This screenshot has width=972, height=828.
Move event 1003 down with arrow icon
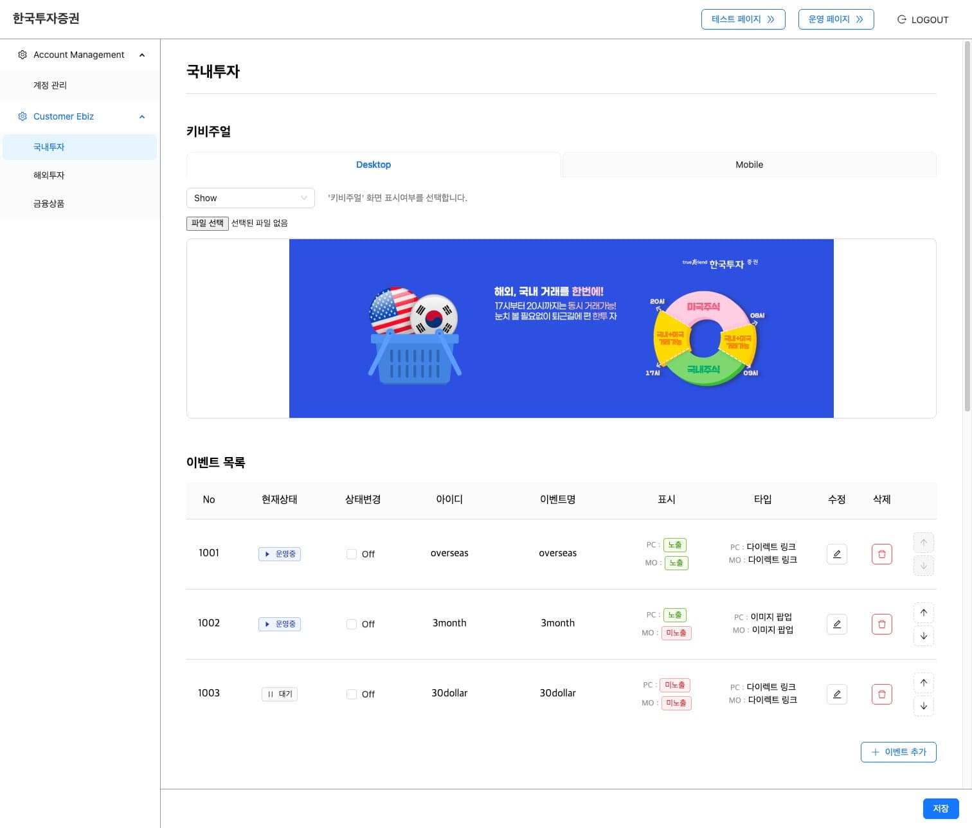[923, 706]
